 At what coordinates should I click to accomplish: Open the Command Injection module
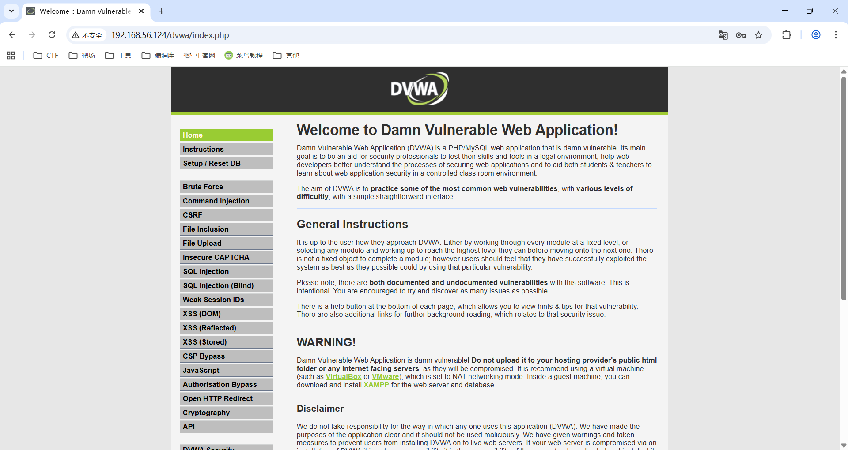(227, 201)
